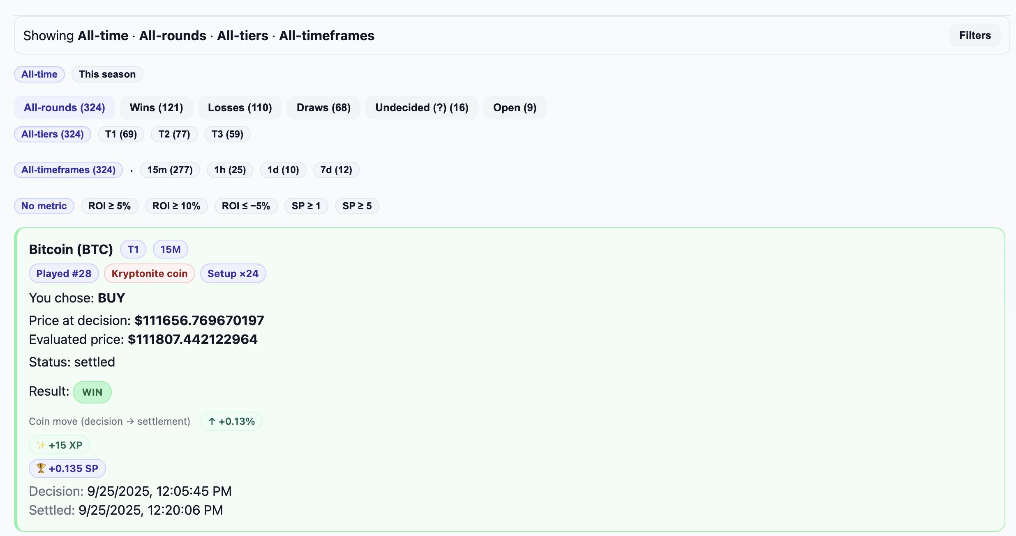Filter by Undecided (?) (16) rounds
The height and width of the screenshot is (536, 1016).
click(422, 108)
